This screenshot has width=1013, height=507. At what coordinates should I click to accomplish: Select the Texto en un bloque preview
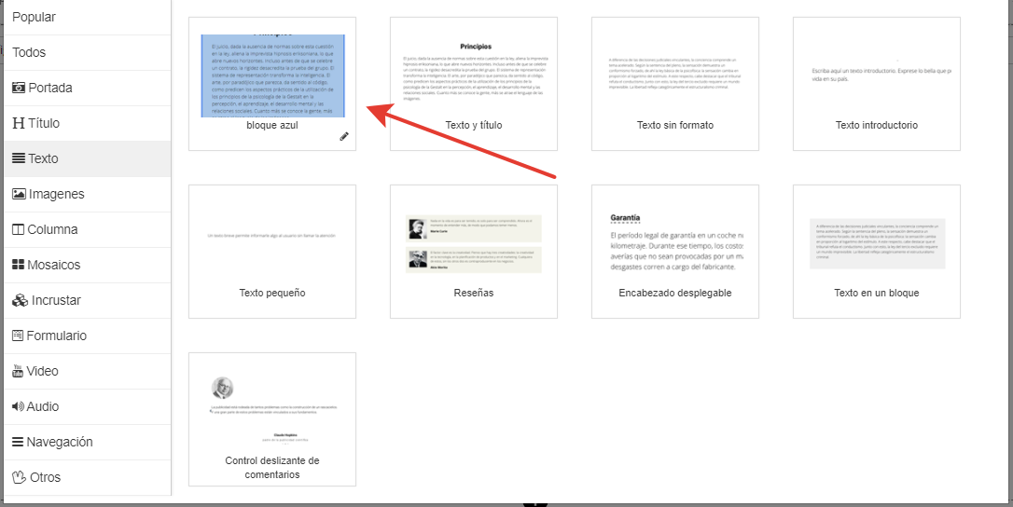tap(877, 243)
